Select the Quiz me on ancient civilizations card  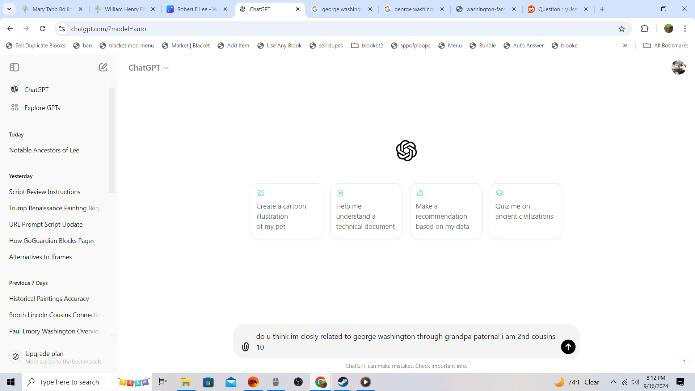click(526, 211)
